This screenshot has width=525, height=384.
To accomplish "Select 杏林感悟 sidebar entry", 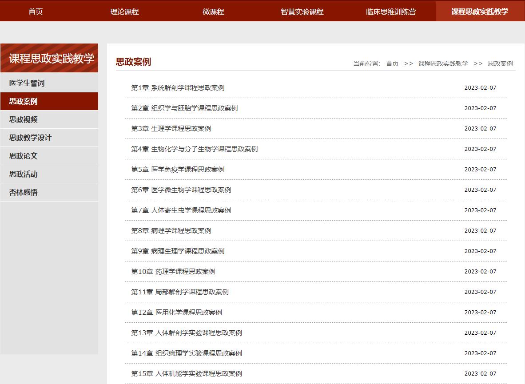I will (x=23, y=192).
